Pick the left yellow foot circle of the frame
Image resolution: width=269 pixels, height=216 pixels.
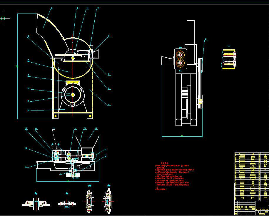click(55, 116)
